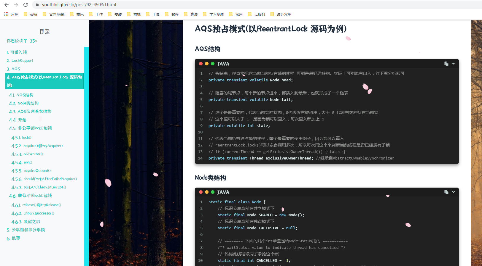Select highlighted TOC item 4. AQS独占模式
482x266 pixels.
(45, 81)
